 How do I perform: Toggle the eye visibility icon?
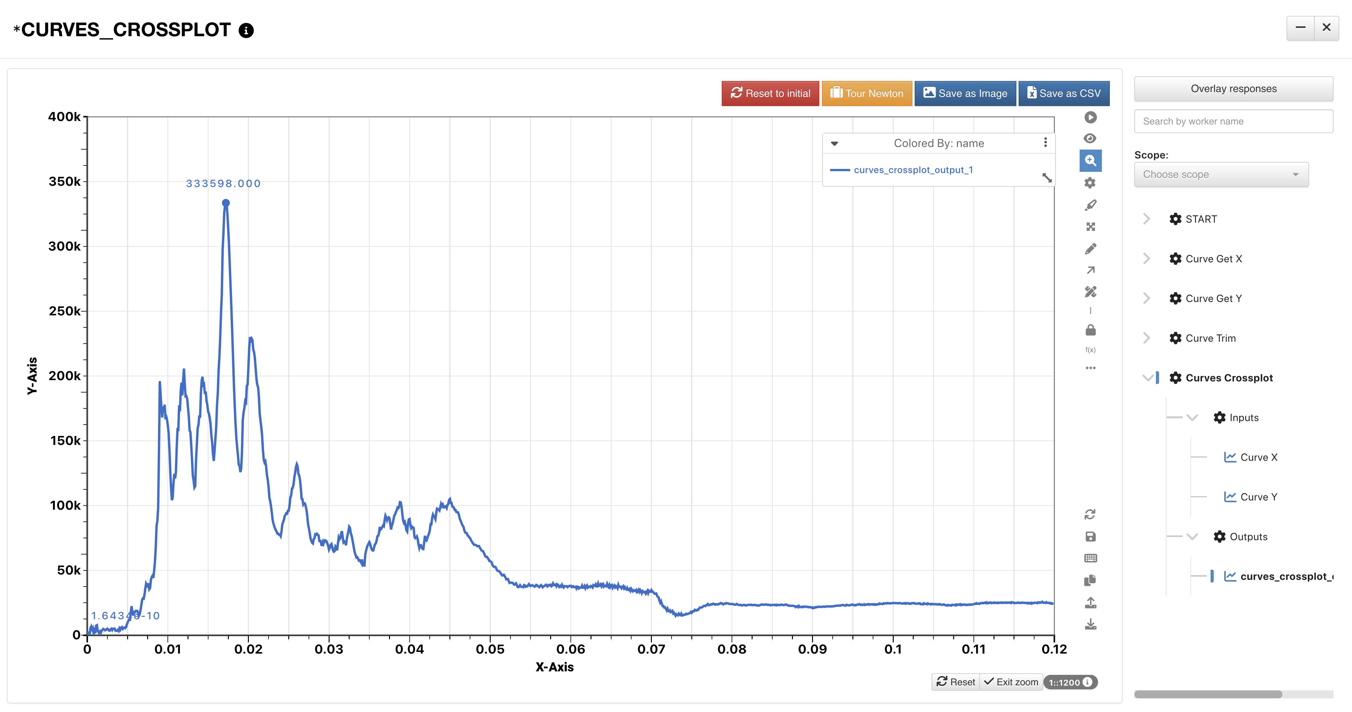[x=1090, y=138]
